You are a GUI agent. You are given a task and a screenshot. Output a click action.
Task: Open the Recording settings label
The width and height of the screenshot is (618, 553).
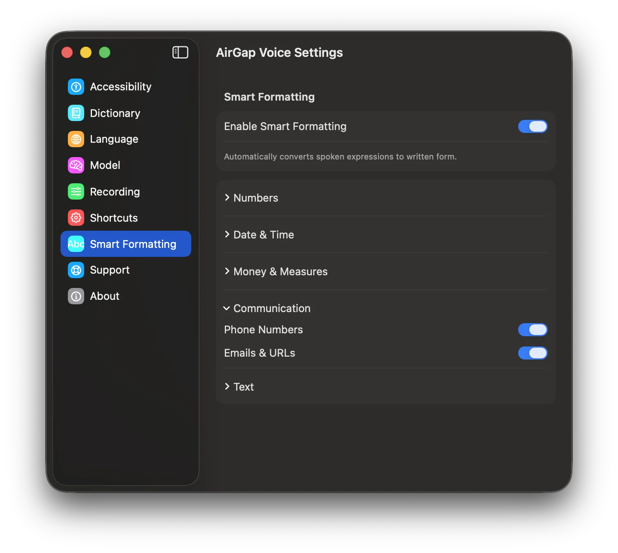[x=115, y=192]
